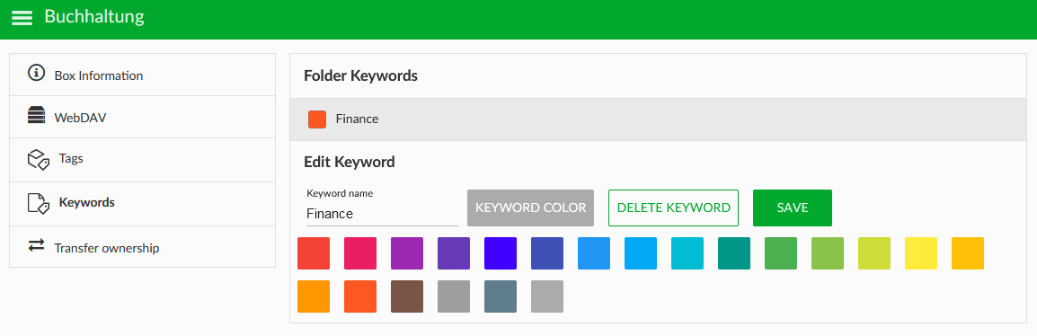
Task: Click the Keyword name input field
Action: click(x=382, y=214)
